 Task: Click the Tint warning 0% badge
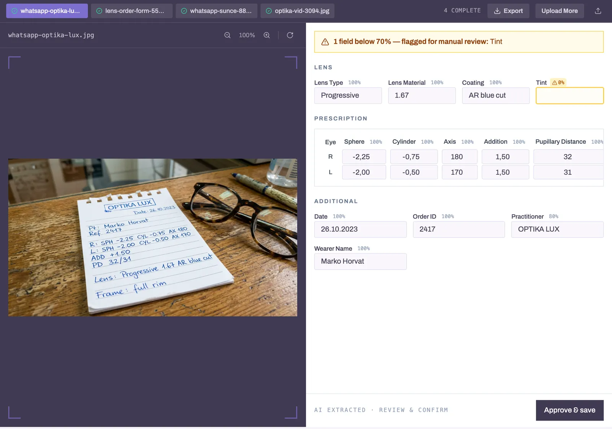[x=558, y=83]
